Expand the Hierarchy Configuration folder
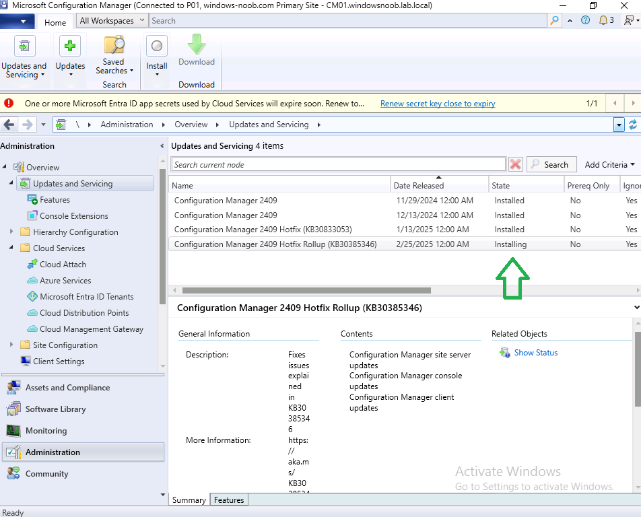Image resolution: width=641 pixels, height=517 pixels. (11, 232)
